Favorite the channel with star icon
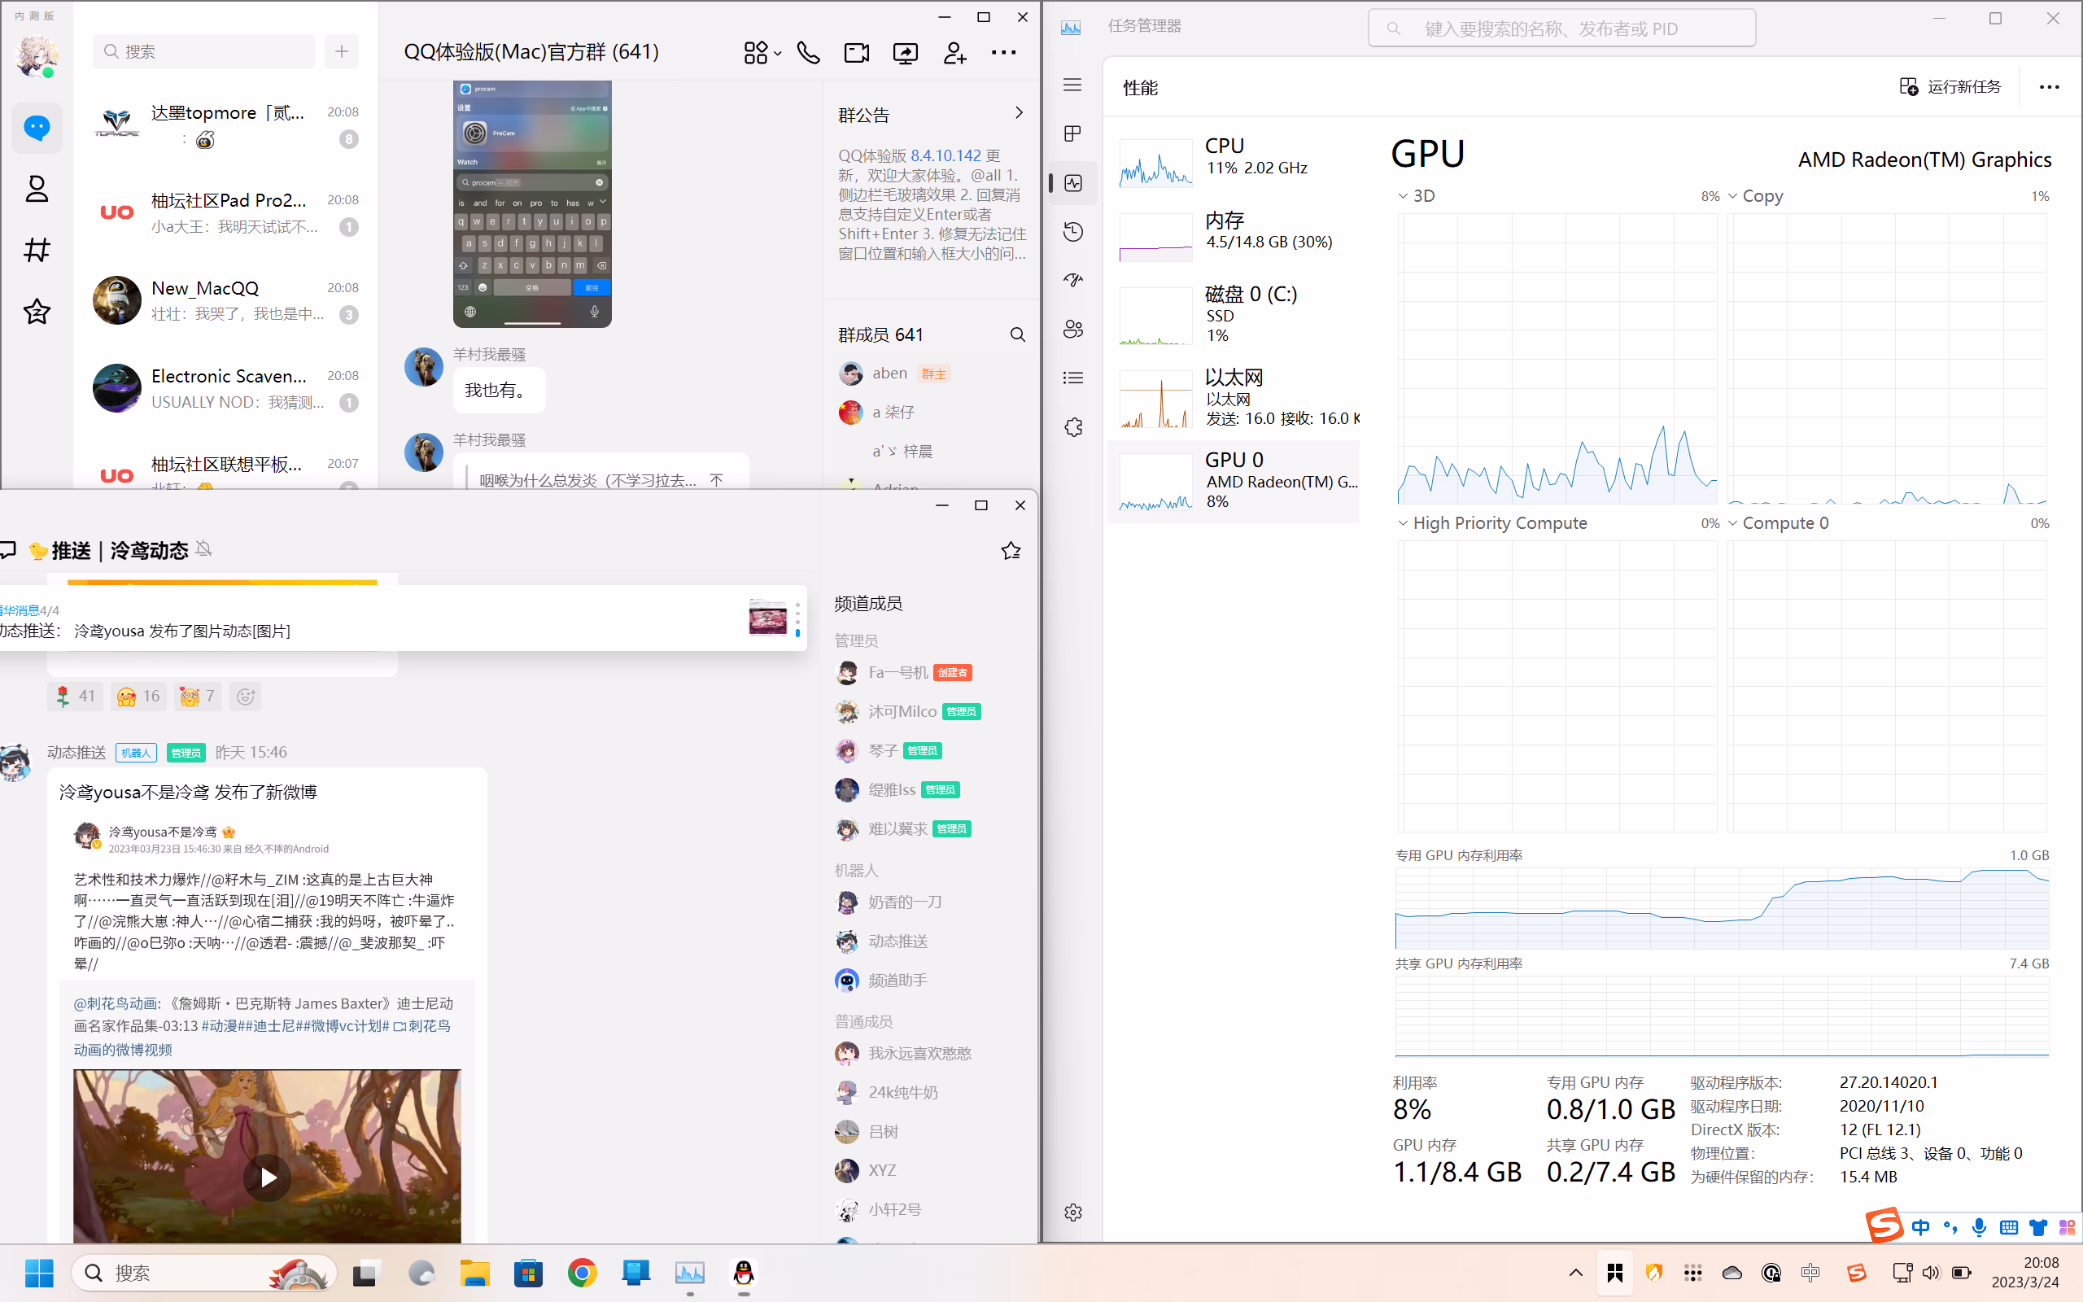This screenshot has width=2083, height=1302. 1011,551
